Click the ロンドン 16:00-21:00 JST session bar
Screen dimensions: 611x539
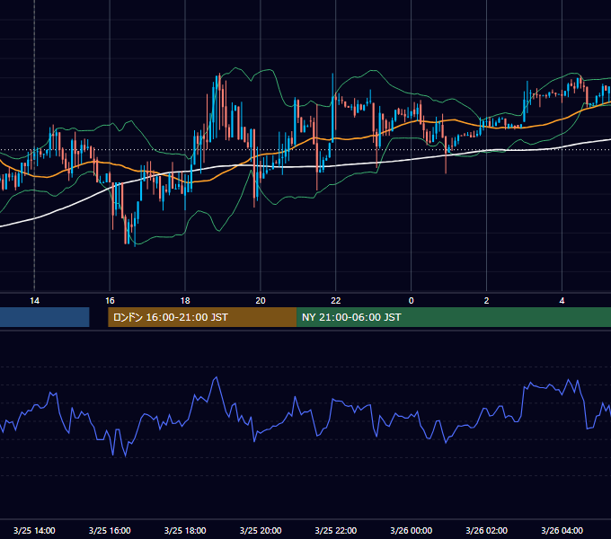click(202, 317)
